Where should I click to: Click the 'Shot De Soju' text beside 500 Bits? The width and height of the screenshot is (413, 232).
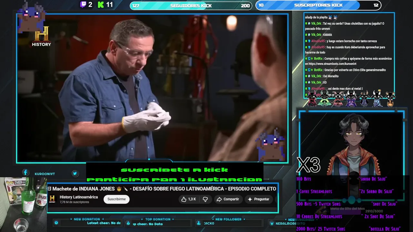(x=384, y=204)
